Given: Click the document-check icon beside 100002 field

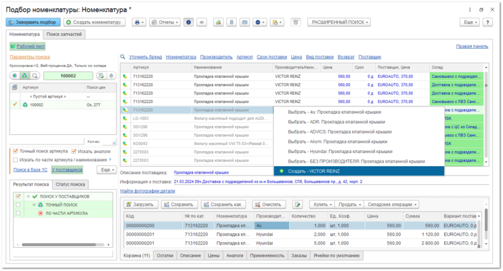Looking at the screenshot, I should (x=102, y=76).
